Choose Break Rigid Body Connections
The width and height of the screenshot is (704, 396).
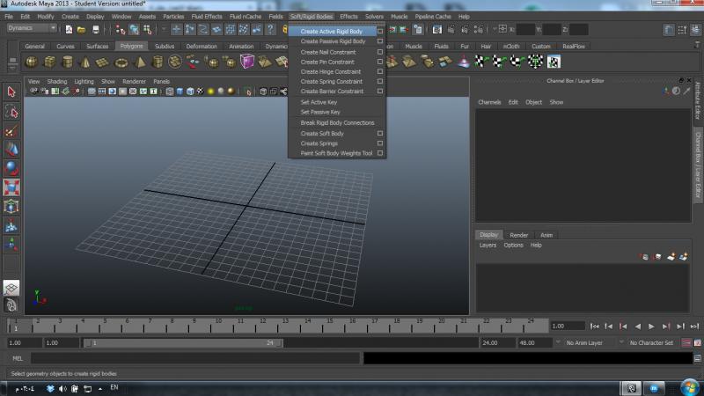coord(337,122)
